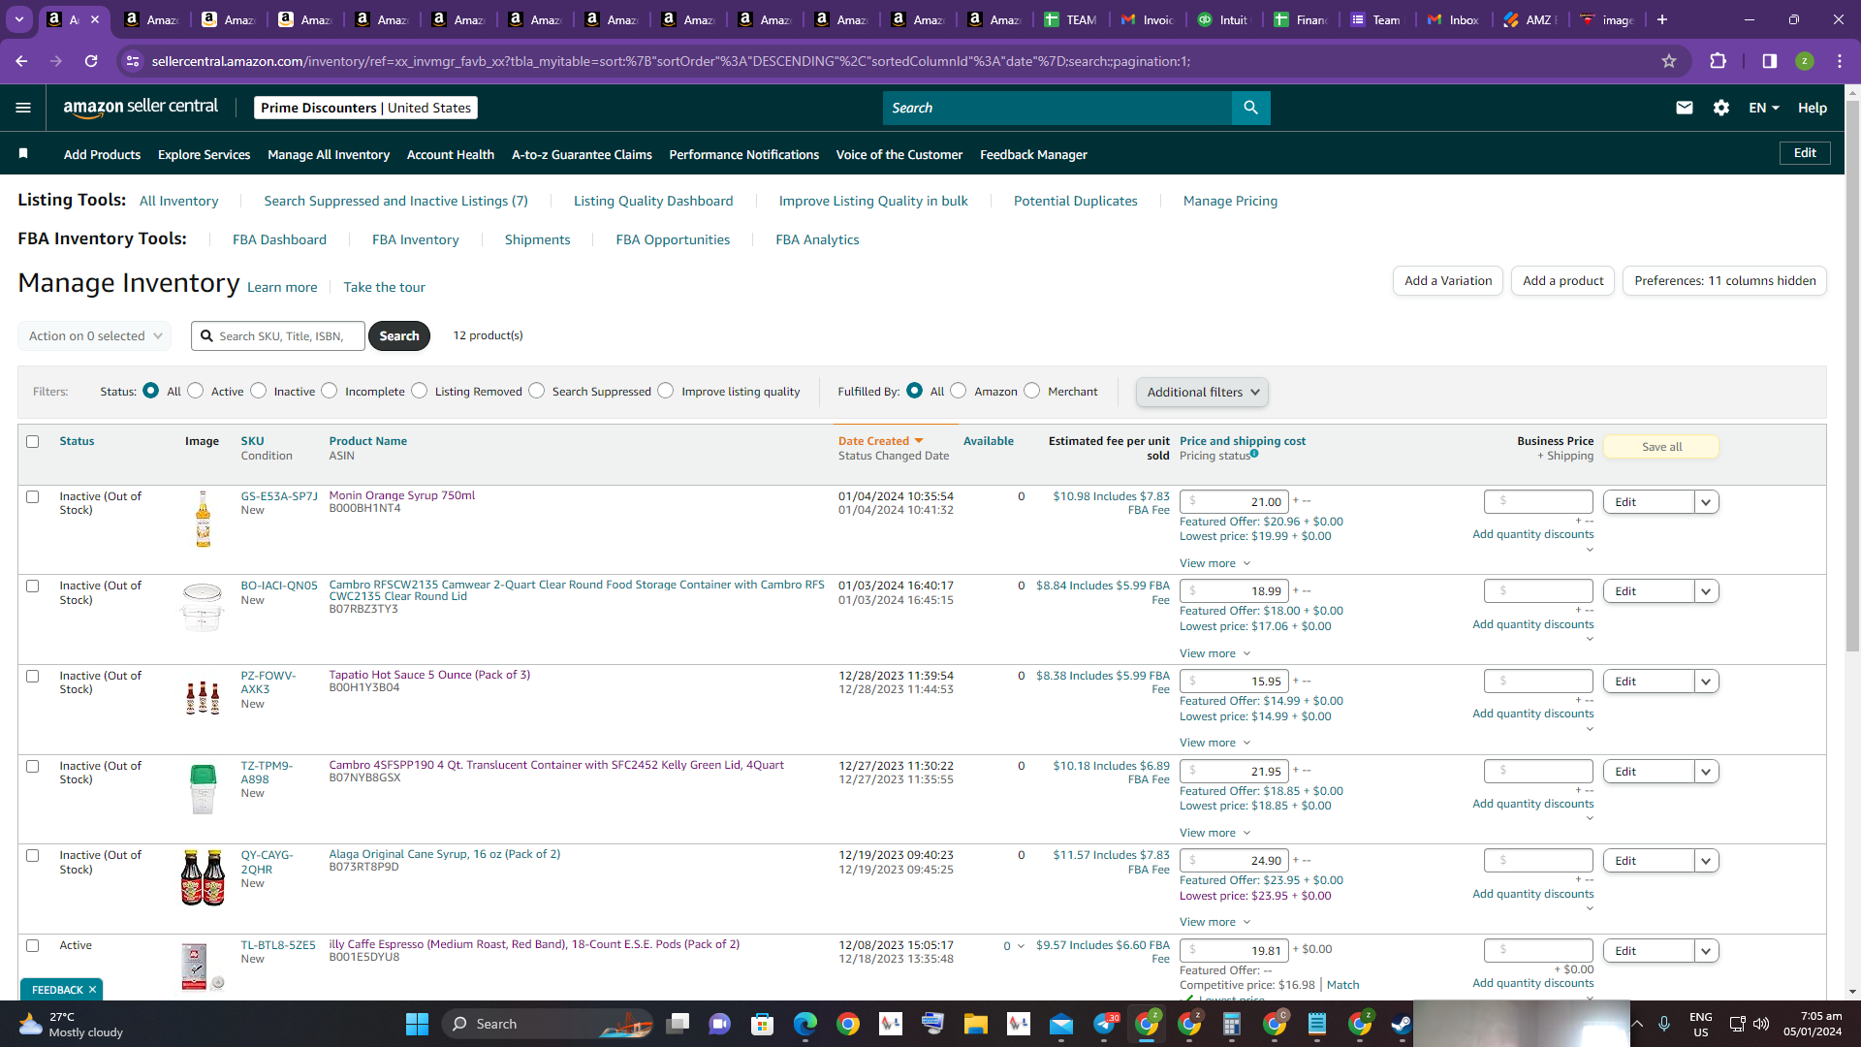The image size is (1861, 1047).
Task: Expand the Additional filters dropdown
Action: tap(1202, 393)
